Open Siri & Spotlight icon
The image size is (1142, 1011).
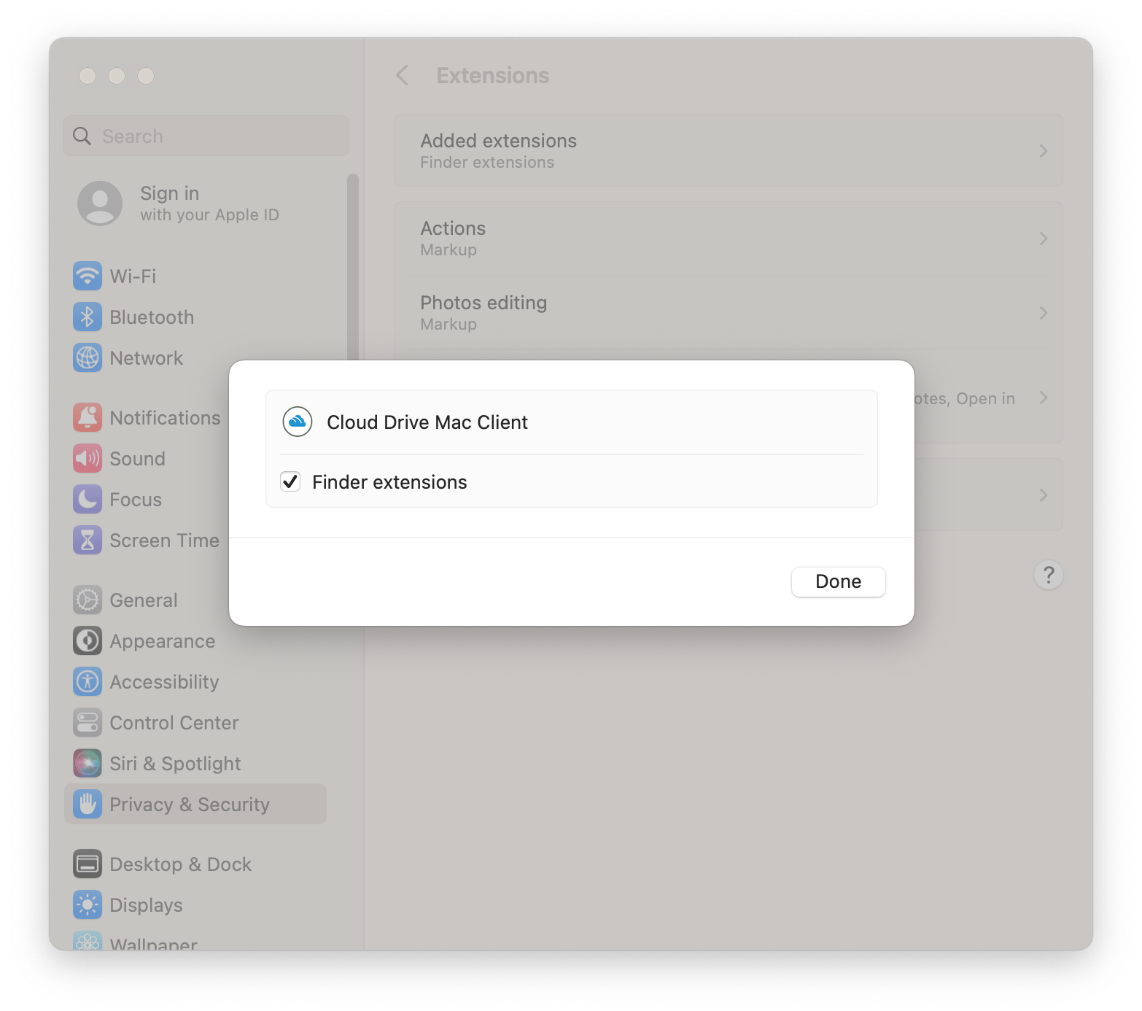tap(88, 763)
